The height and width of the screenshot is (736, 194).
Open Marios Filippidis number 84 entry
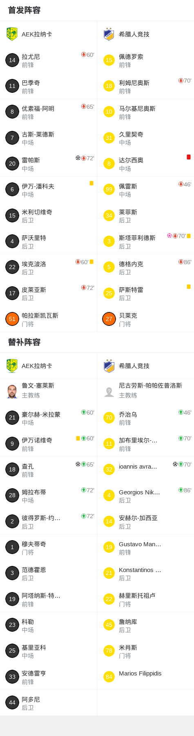tap(145, 677)
